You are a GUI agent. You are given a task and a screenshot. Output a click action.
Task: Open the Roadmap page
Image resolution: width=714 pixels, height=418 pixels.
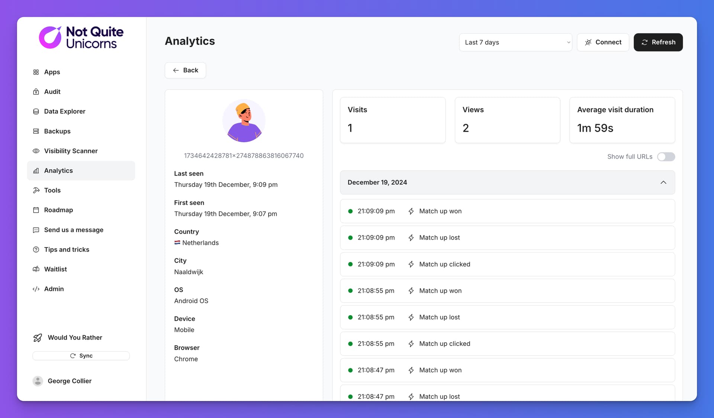[81, 210]
